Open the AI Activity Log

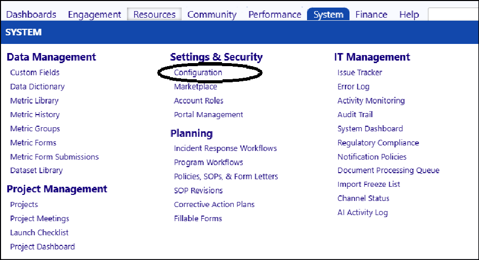[x=363, y=213]
